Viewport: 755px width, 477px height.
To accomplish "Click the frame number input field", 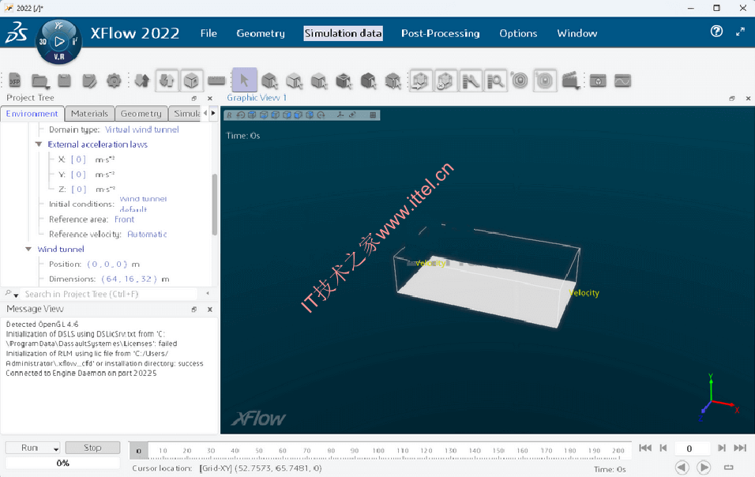I will pos(692,448).
